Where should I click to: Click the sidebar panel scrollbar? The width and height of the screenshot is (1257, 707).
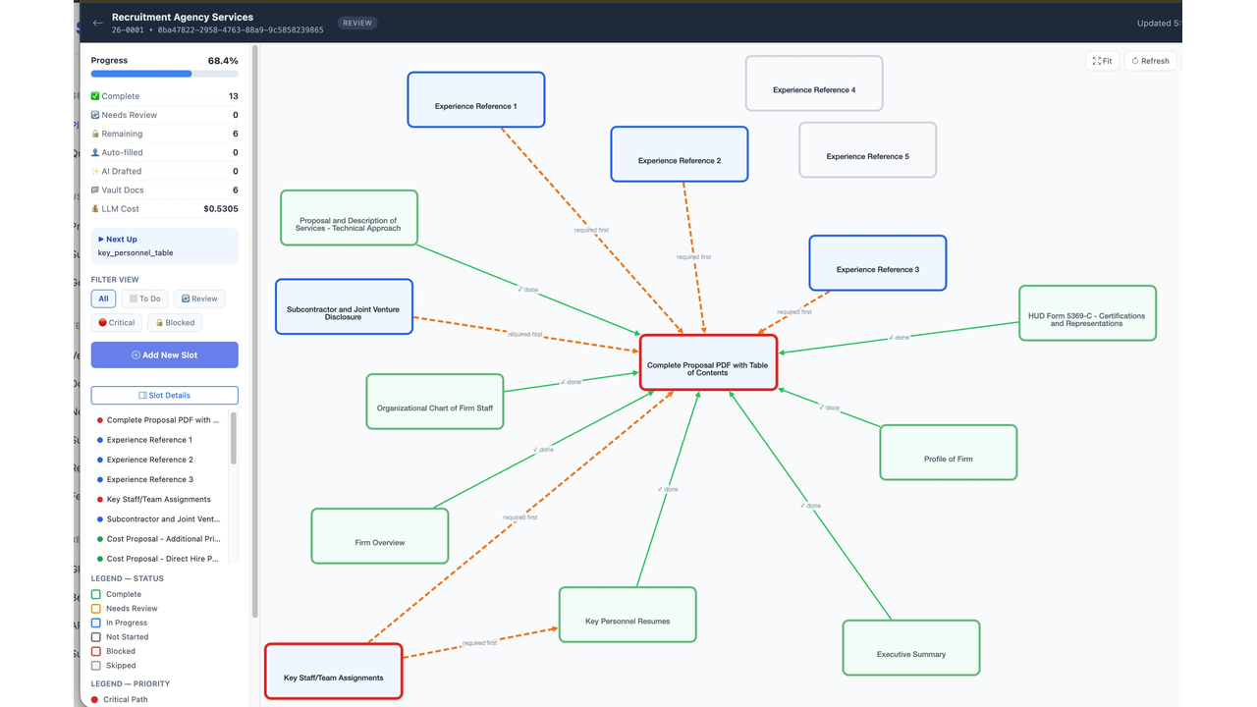point(255,331)
